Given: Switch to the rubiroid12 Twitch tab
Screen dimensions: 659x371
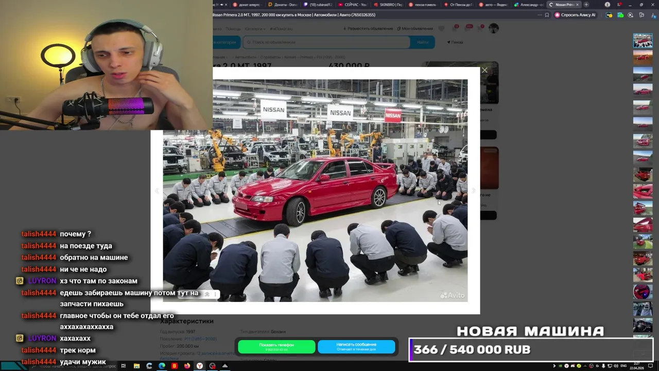Looking at the screenshot, I should point(319,5).
